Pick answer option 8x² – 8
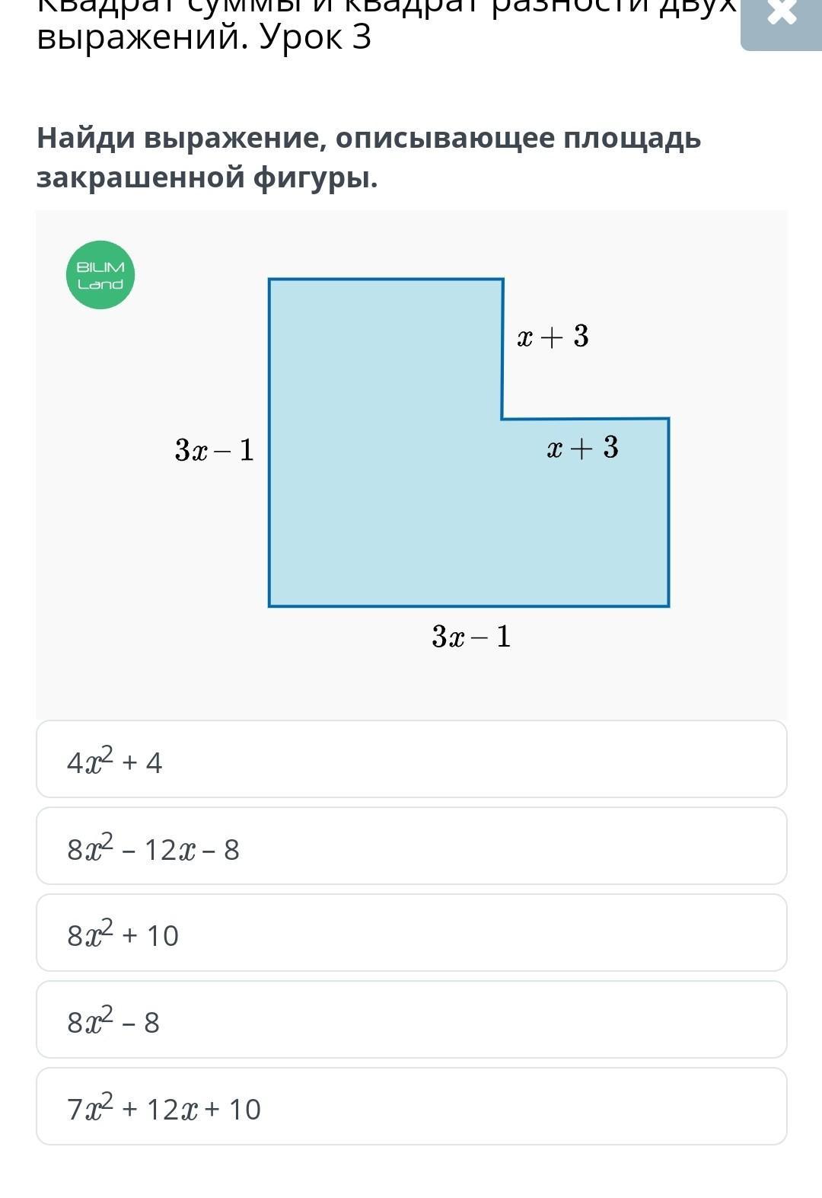This screenshot has width=822, height=1198. click(x=412, y=1020)
